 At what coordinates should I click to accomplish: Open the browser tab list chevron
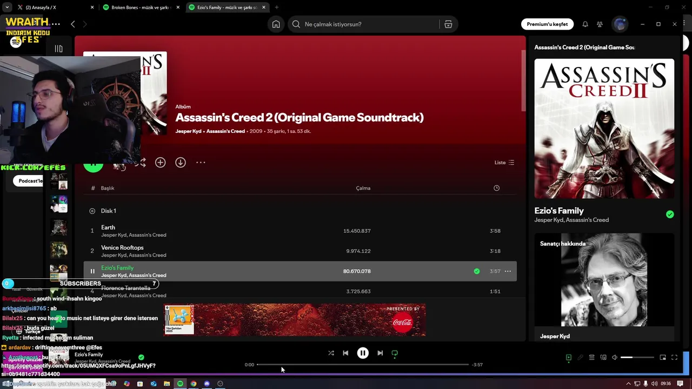coord(7,8)
